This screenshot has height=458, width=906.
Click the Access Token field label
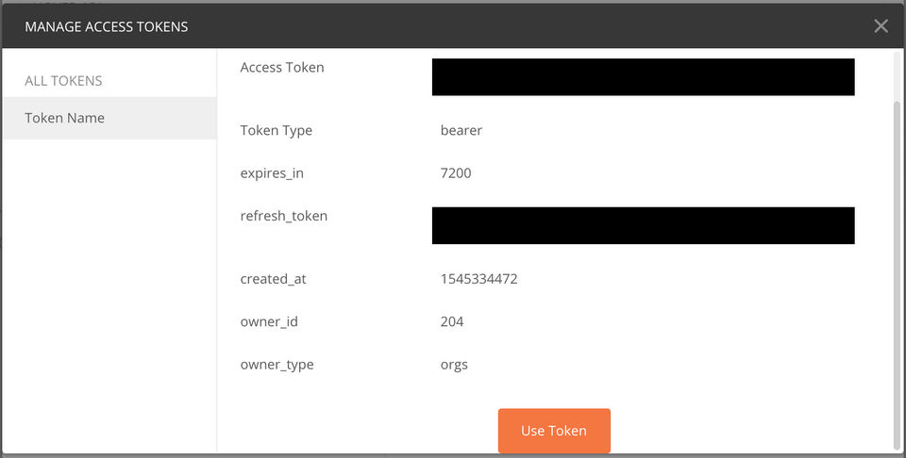point(282,68)
